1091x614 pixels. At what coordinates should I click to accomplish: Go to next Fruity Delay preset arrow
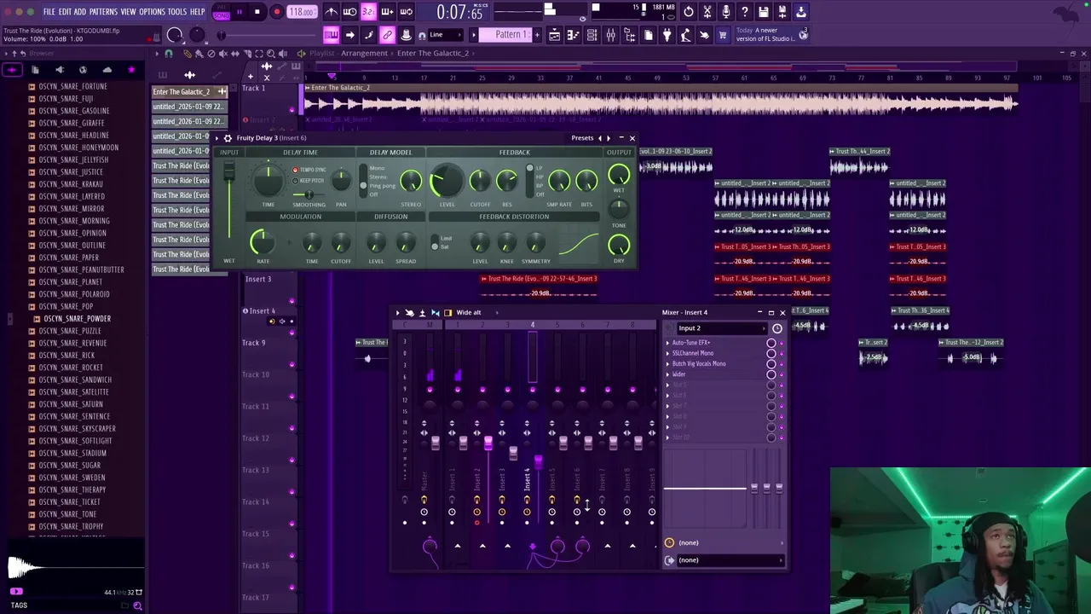609,138
